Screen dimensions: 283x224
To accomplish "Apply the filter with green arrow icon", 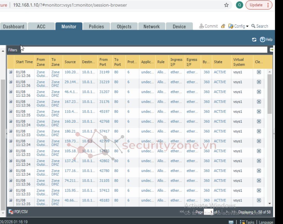I will click(271, 50).
